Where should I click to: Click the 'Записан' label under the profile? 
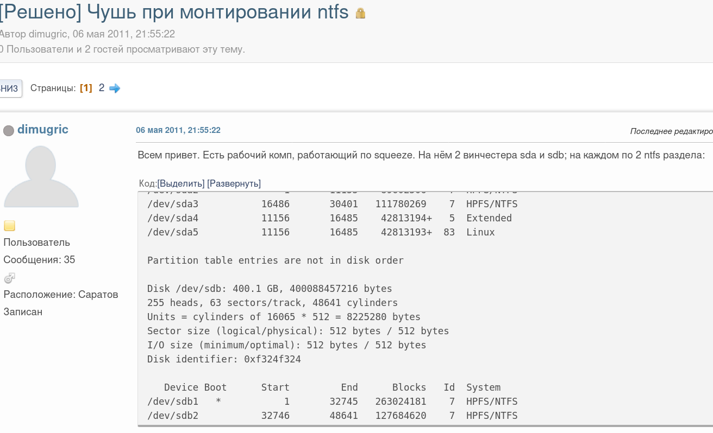coord(23,312)
